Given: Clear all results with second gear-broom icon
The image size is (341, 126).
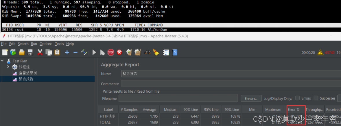Looking at the screenshot, I should (138, 52).
